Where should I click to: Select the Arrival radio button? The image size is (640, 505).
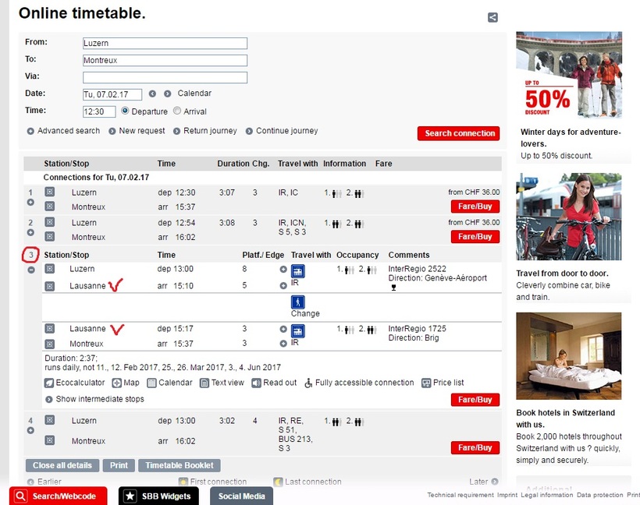pyautogui.click(x=177, y=111)
